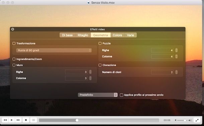Click the file icon beside Senza titolo.mov

(x=89, y=3)
